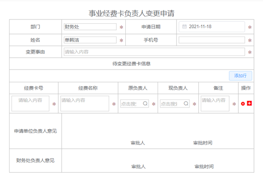
Task: Click the 经费名称 input box
Action: (x=85, y=103)
